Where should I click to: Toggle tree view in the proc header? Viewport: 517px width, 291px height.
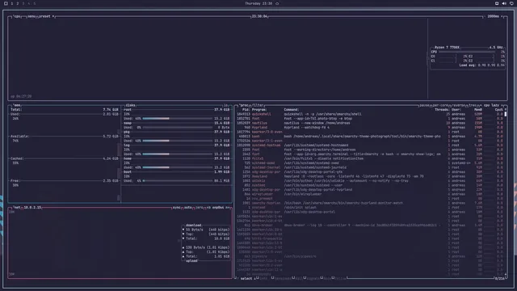[473, 105]
